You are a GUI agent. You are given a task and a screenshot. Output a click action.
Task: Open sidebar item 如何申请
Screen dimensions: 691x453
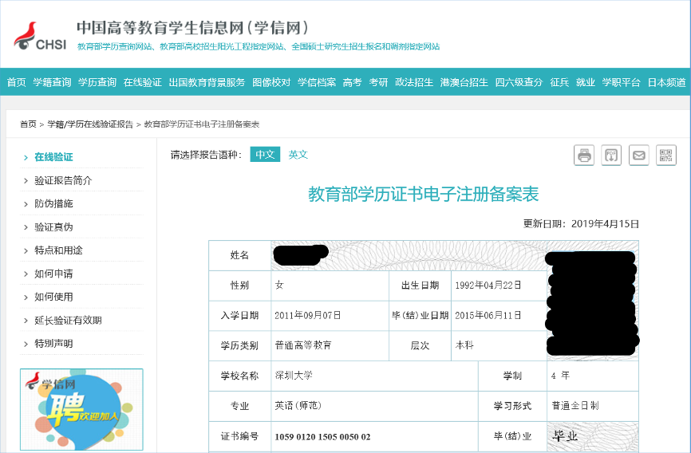pyautogui.click(x=53, y=274)
